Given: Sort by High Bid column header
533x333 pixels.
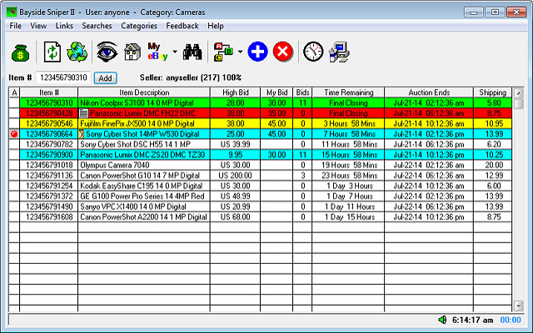Looking at the screenshot, I should click(x=235, y=92).
